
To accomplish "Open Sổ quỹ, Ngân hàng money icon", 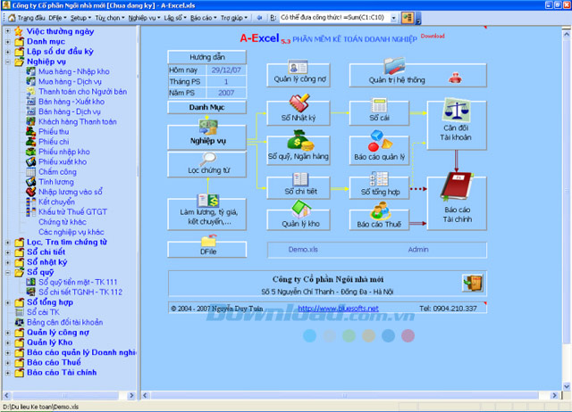I will click(x=299, y=141).
